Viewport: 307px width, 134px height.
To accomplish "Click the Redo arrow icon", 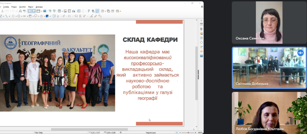I will (13, 11).
